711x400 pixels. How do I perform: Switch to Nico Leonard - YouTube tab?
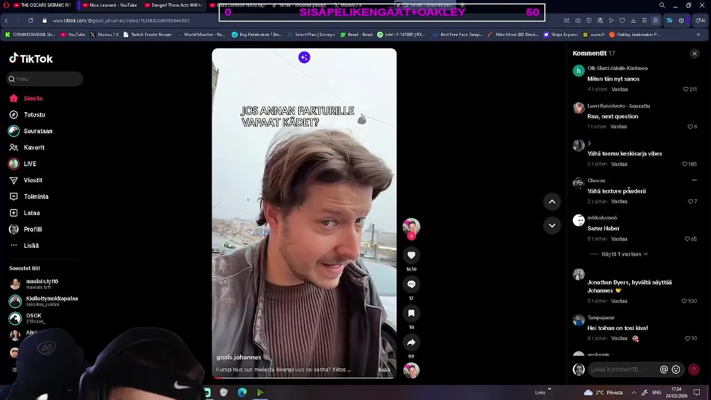109,5
